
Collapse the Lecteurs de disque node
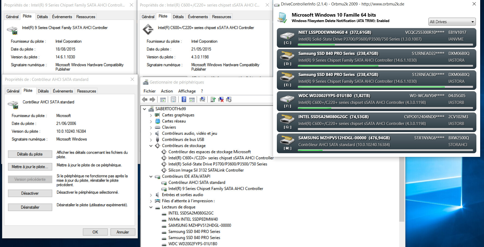pyautogui.click(x=151, y=207)
